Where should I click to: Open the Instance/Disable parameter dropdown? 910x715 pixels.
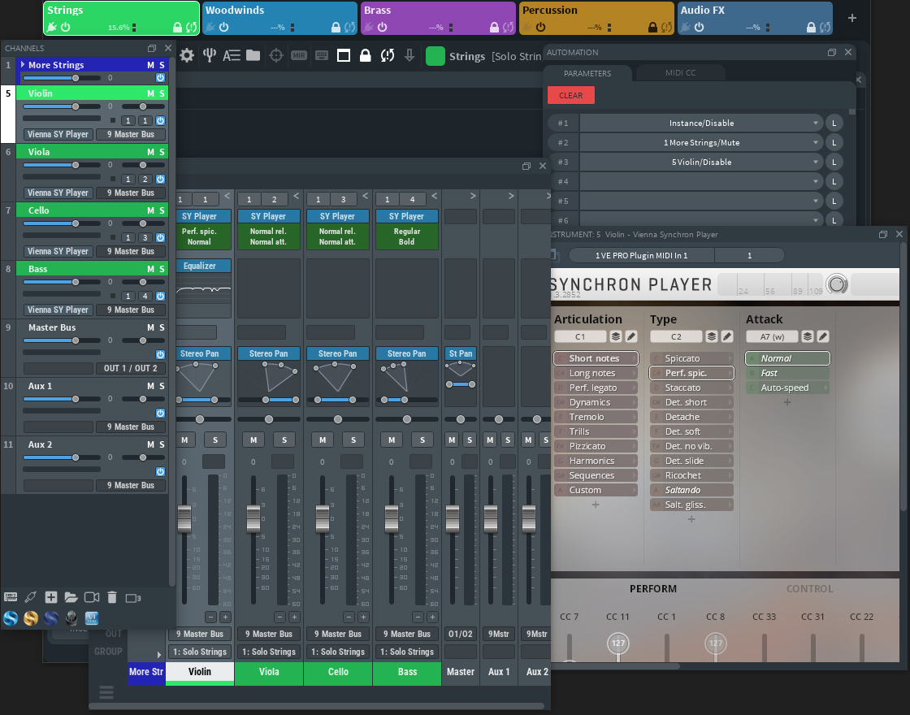coord(701,123)
